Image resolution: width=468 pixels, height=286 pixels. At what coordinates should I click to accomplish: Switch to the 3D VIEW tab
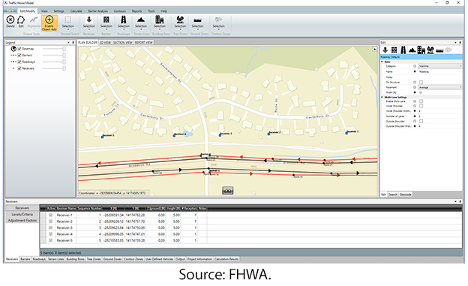pyautogui.click(x=105, y=43)
